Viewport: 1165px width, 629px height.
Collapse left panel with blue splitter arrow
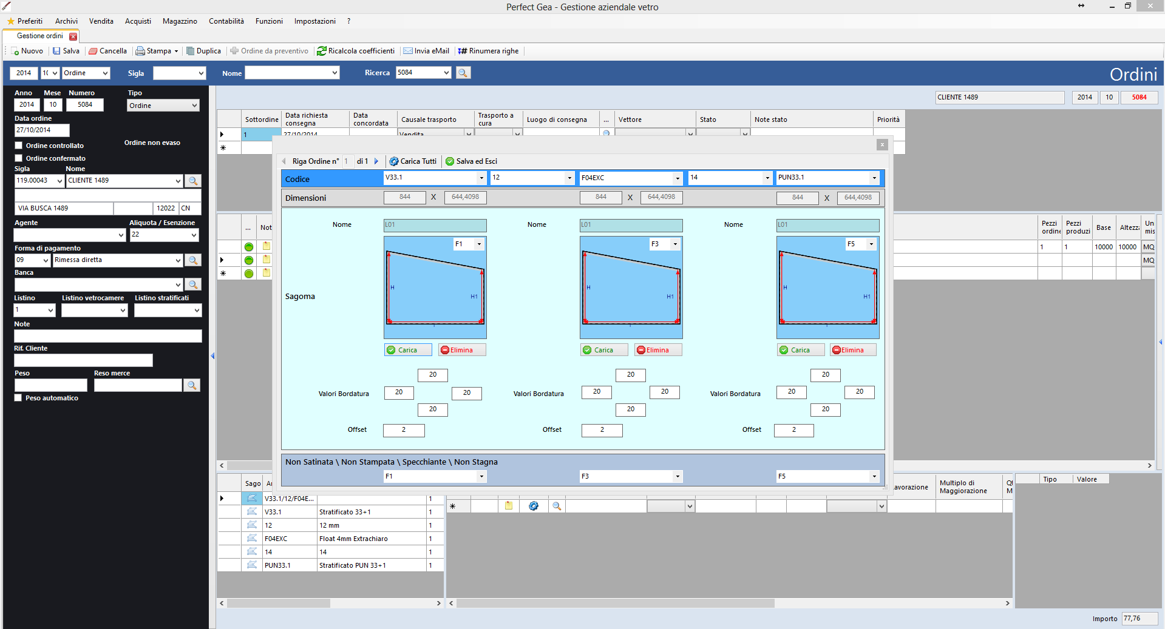pos(212,356)
